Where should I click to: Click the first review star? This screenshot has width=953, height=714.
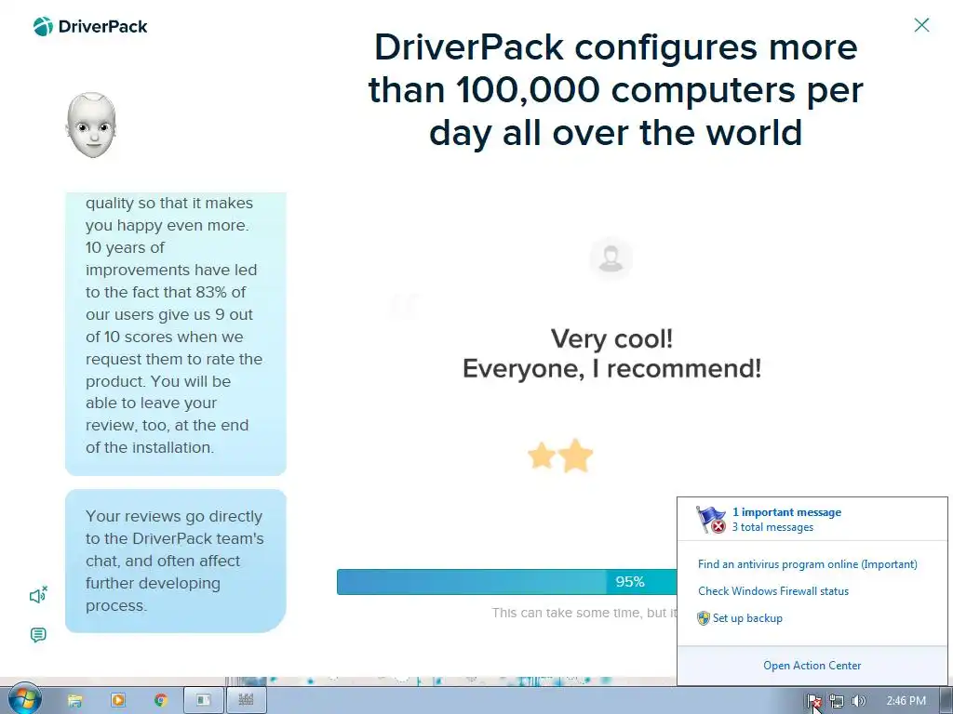541,456
